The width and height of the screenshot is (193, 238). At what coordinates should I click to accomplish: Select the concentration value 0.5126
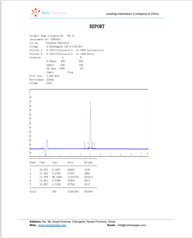tap(56, 184)
